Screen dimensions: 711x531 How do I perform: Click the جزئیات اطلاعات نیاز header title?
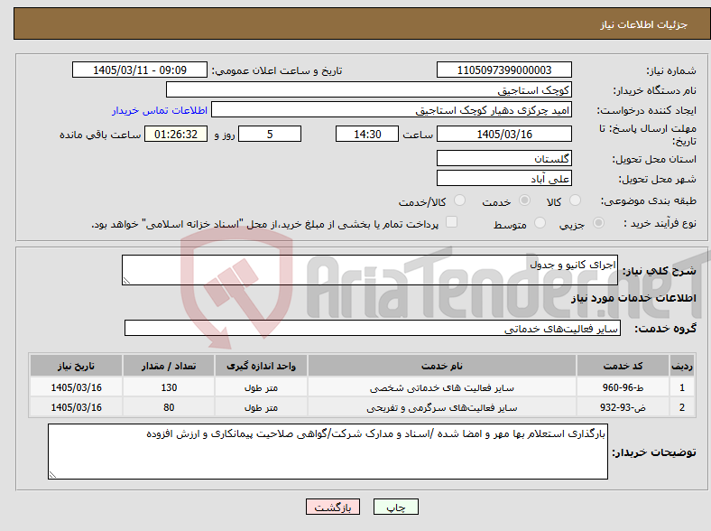(643, 24)
